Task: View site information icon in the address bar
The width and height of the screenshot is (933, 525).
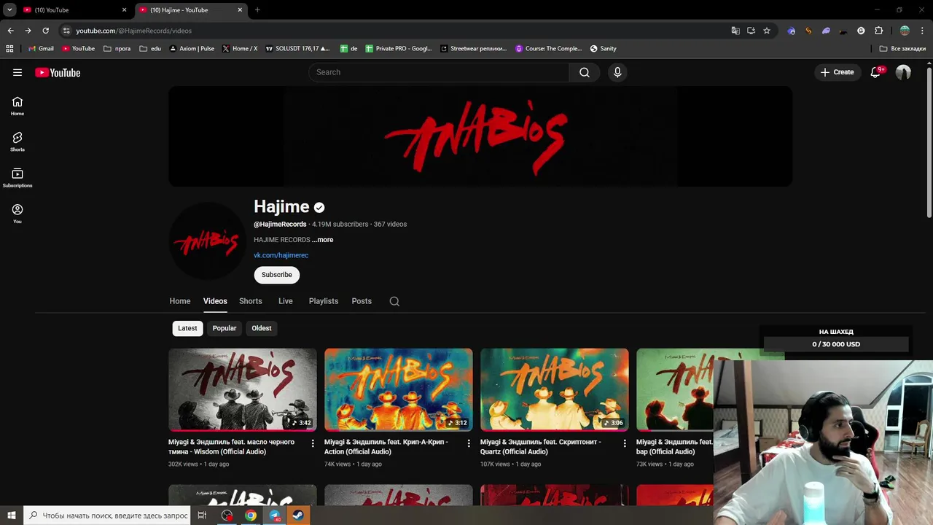Action: pos(66,31)
